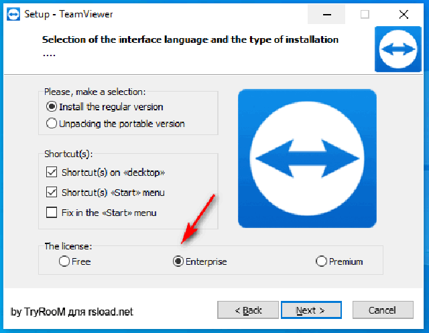Click the 'by TryRooM для rsload.net' text
Image resolution: width=429 pixels, height=333 pixels.
(72, 312)
